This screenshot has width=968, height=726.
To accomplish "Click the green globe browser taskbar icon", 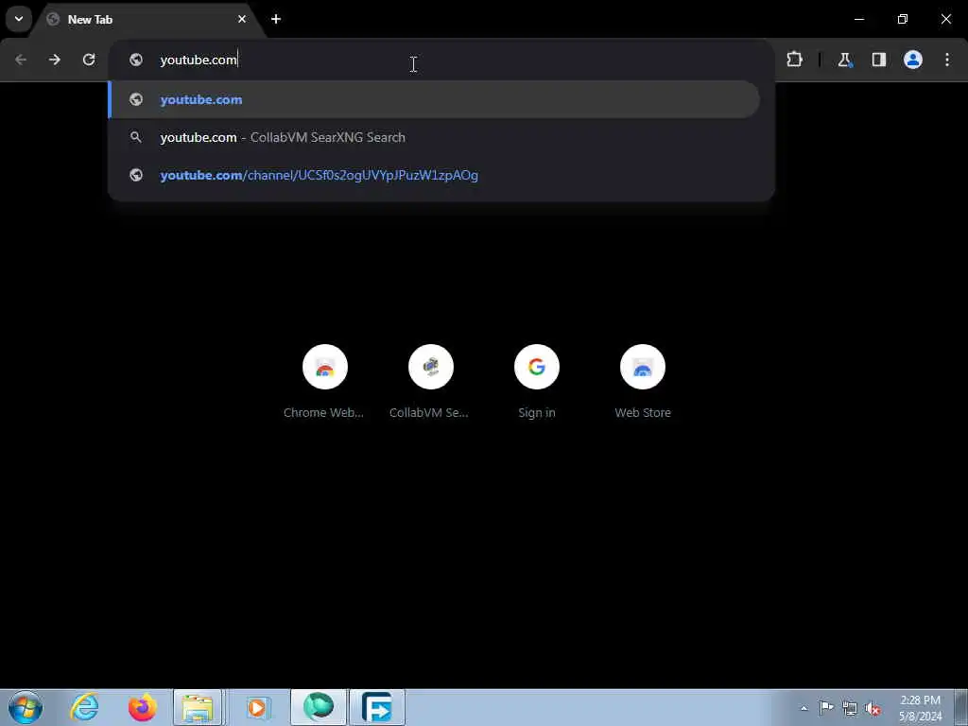I will click(x=319, y=707).
